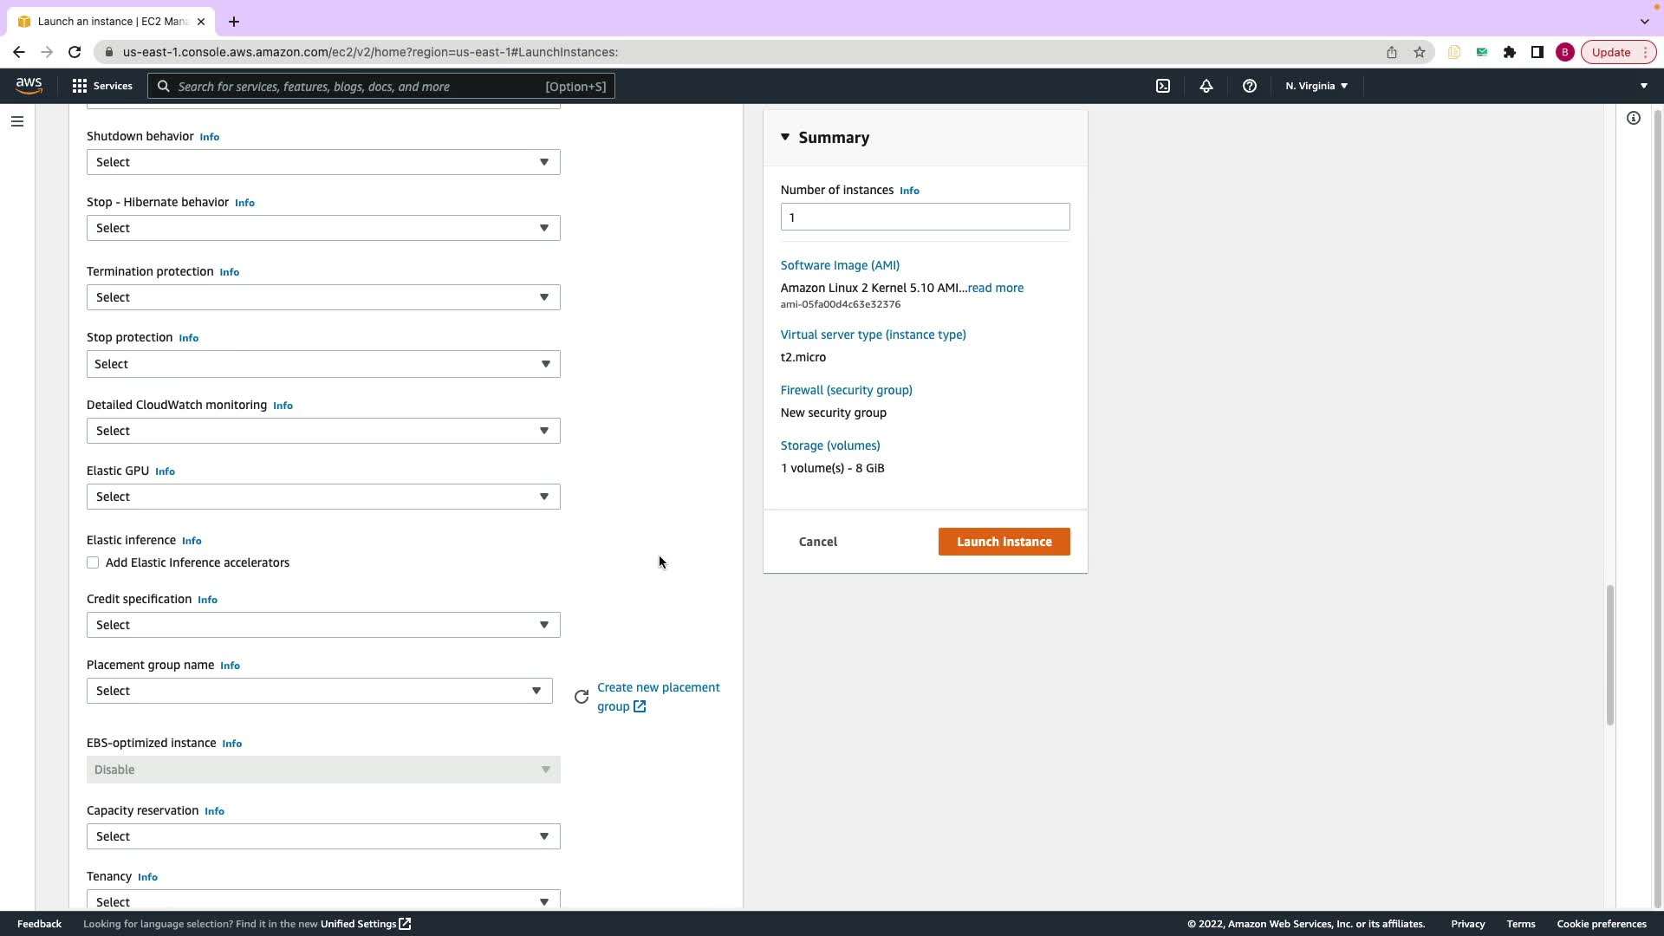Image resolution: width=1664 pixels, height=936 pixels.
Task: Expand the left hamburger navigation menu
Action: coord(16,121)
